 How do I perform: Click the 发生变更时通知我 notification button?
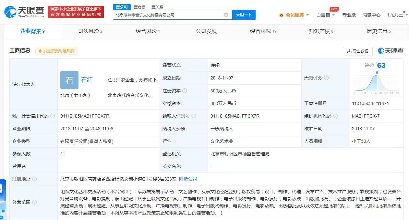pyautogui.click(x=56, y=51)
